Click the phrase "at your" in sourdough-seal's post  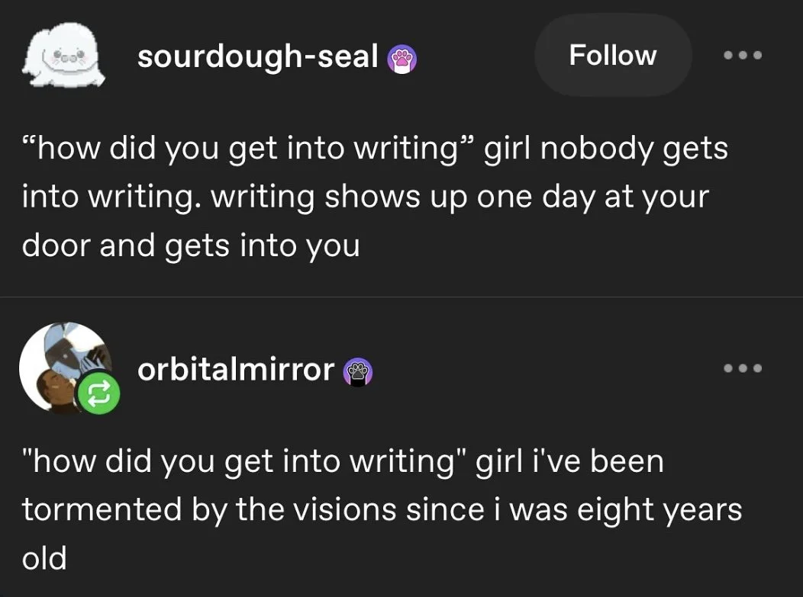click(657, 198)
